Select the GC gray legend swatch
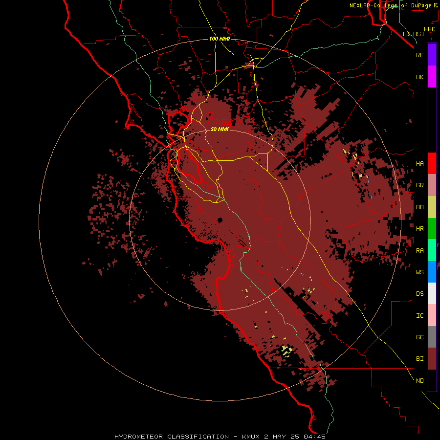 (x=432, y=337)
